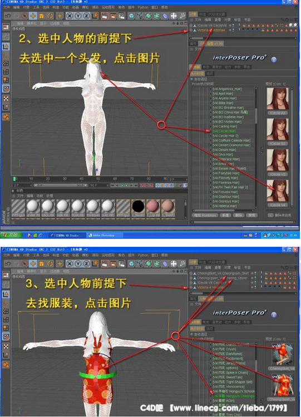
Task: Switch to Adobe Photoshop taskbar button
Action: (x=104, y=235)
